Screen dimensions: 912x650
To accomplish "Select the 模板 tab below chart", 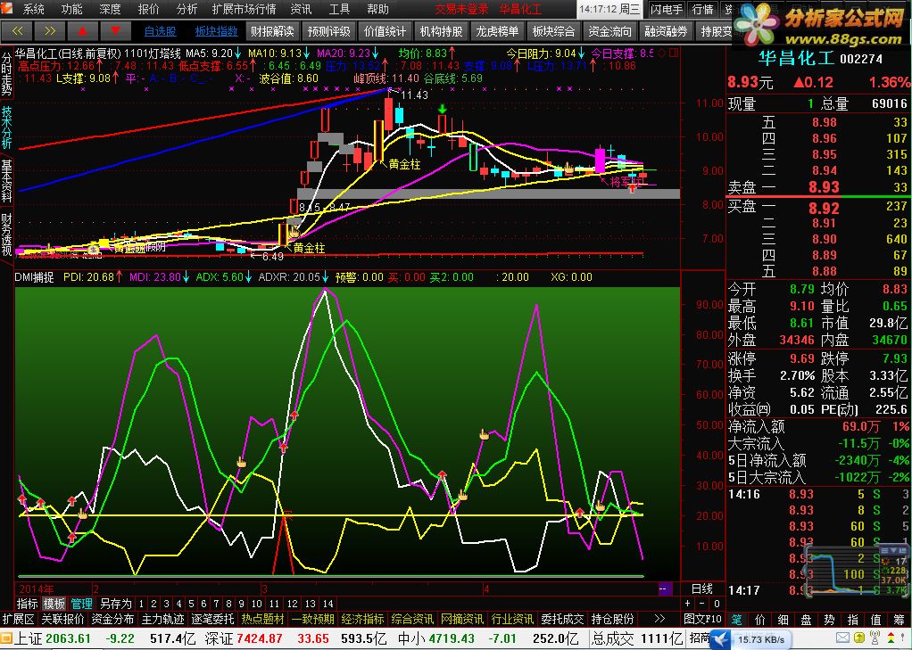I will 54,604.
